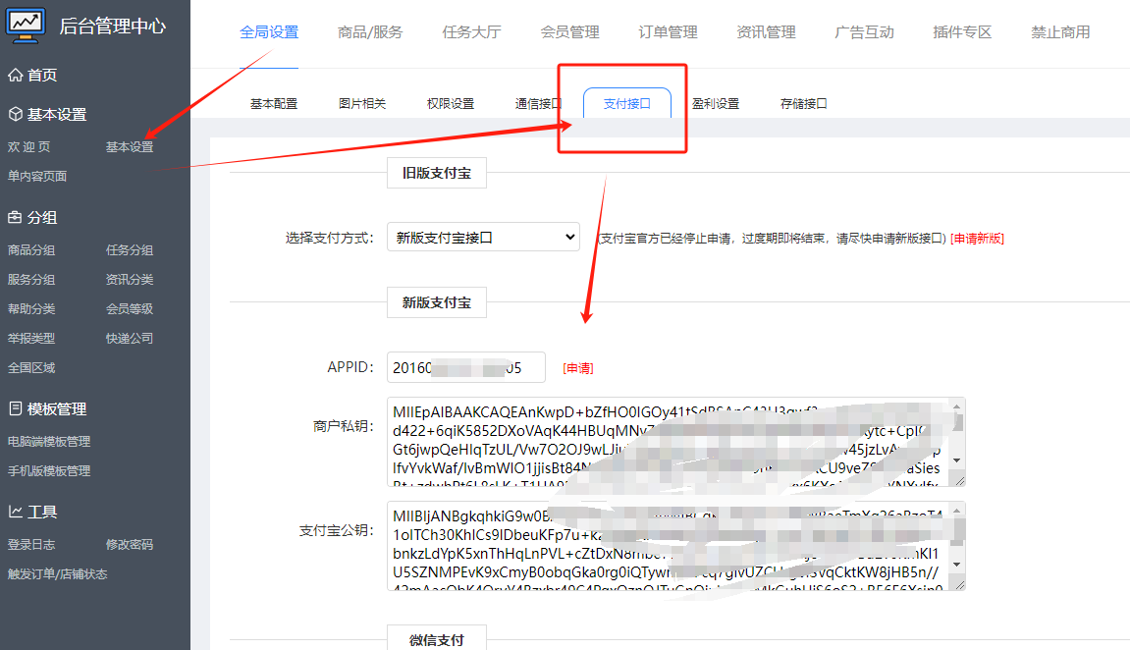Click the document icon beside 模板管理
This screenshot has height=650, width=1130.
[15, 408]
